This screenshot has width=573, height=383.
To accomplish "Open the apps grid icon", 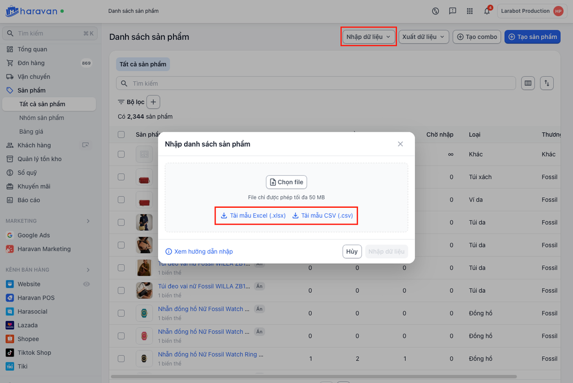I will click(469, 11).
